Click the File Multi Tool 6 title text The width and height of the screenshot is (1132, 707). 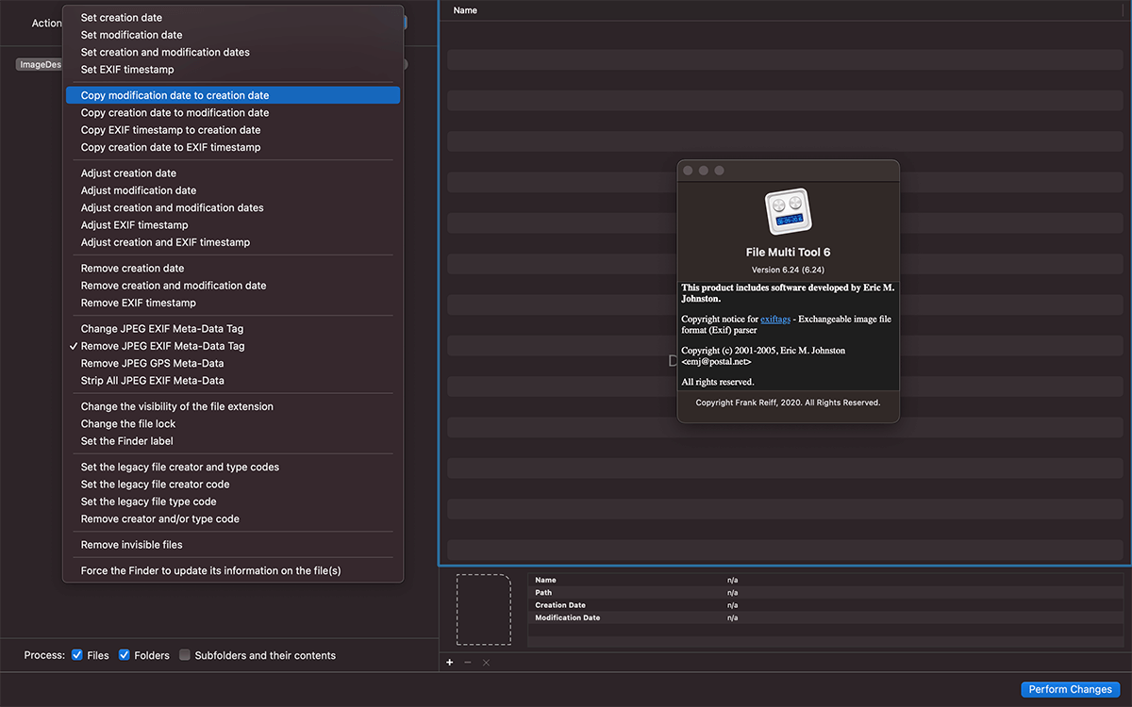pos(788,253)
